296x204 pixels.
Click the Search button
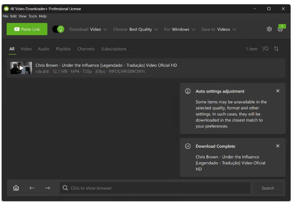tap(267, 188)
